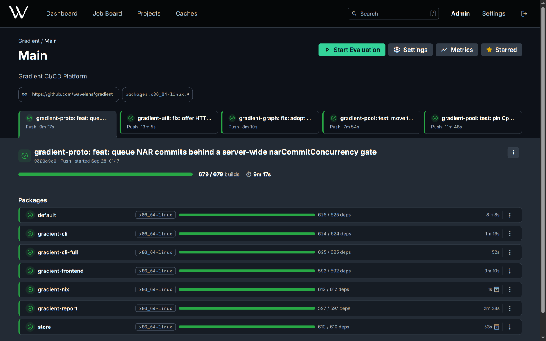This screenshot has width=546, height=341.
Task: Click cache archive icon in gradient-nix row
Action: pos(497,289)
